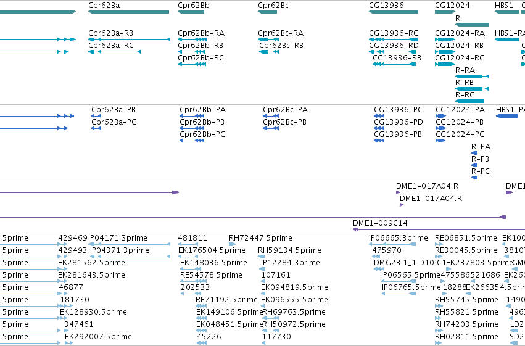Select the R-PA protein
This screenshot has width=525, height=346.
point(474,153)
